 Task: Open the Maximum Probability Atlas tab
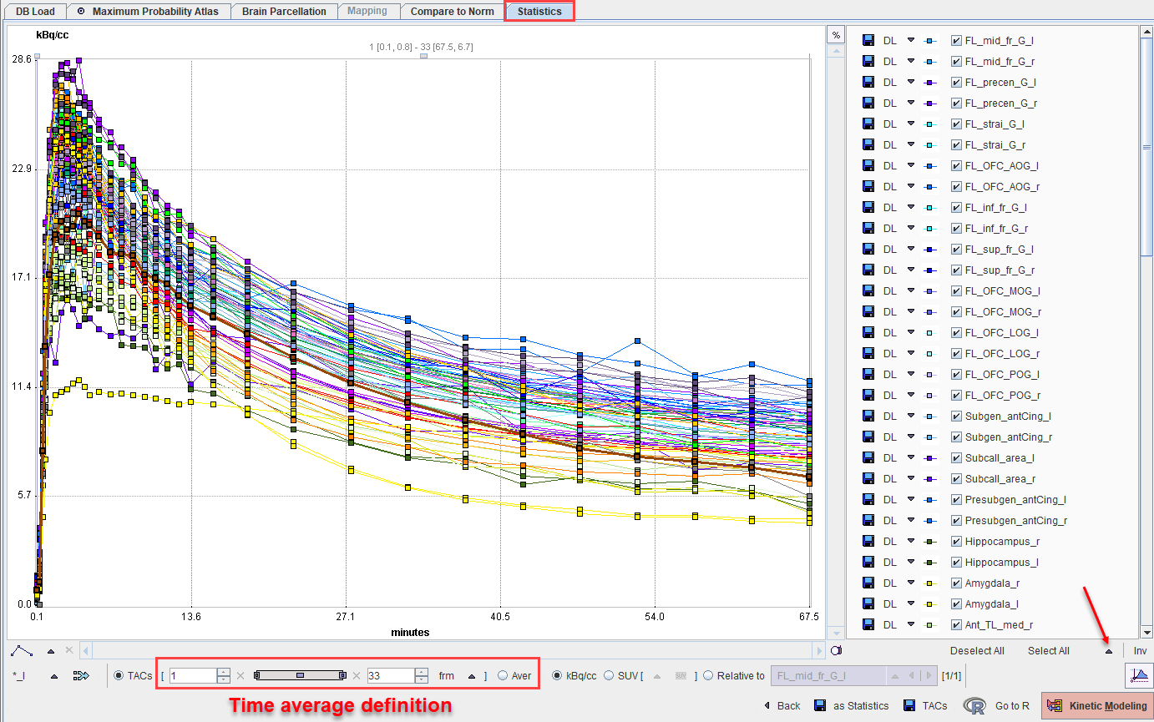click(148, 12)
